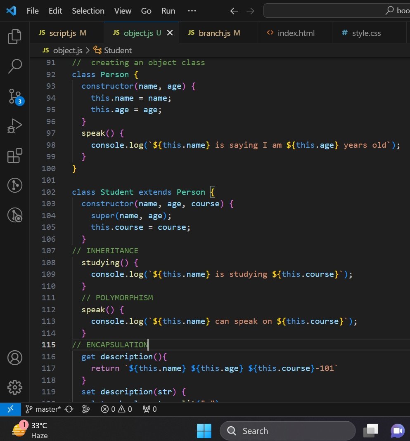Screen dimensions: 410x441
Task: Click the '// INHERITANCE' comment
Action: (x=105, y=251)
